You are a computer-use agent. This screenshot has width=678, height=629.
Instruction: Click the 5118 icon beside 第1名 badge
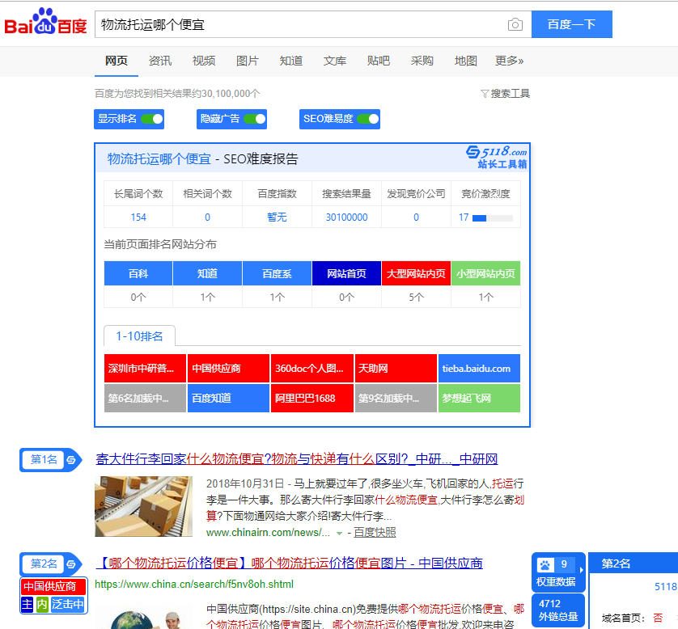tap(71, 460)
